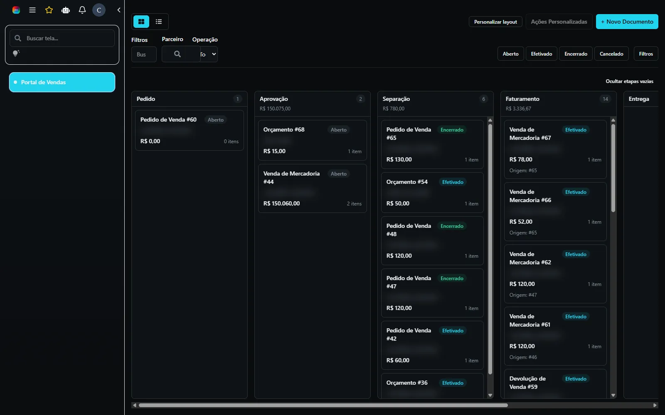Open card Pedido de Venda #48
This screenshot has height=415, width=665.
(432, 241)
